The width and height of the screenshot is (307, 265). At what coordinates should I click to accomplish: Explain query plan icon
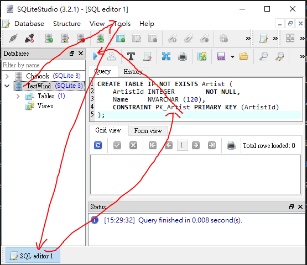[111, 56]
